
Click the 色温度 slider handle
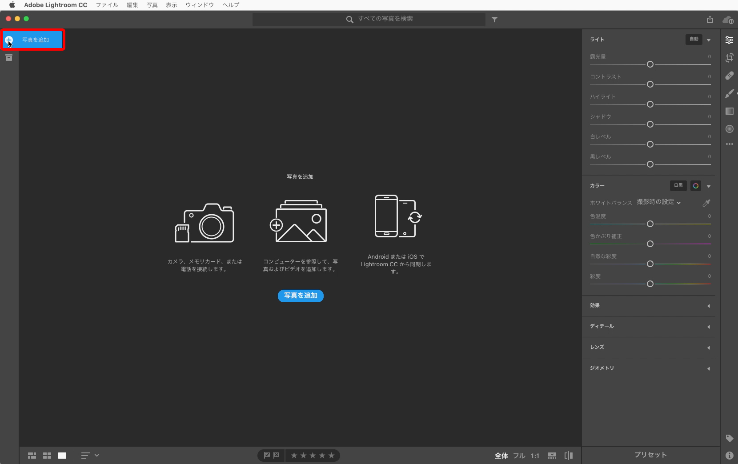click(x=650, y=224)
